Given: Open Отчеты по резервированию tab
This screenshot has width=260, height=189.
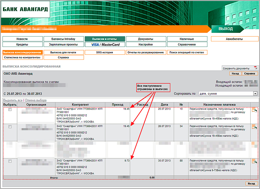Looking at the screenshot, I should [146, 52].
